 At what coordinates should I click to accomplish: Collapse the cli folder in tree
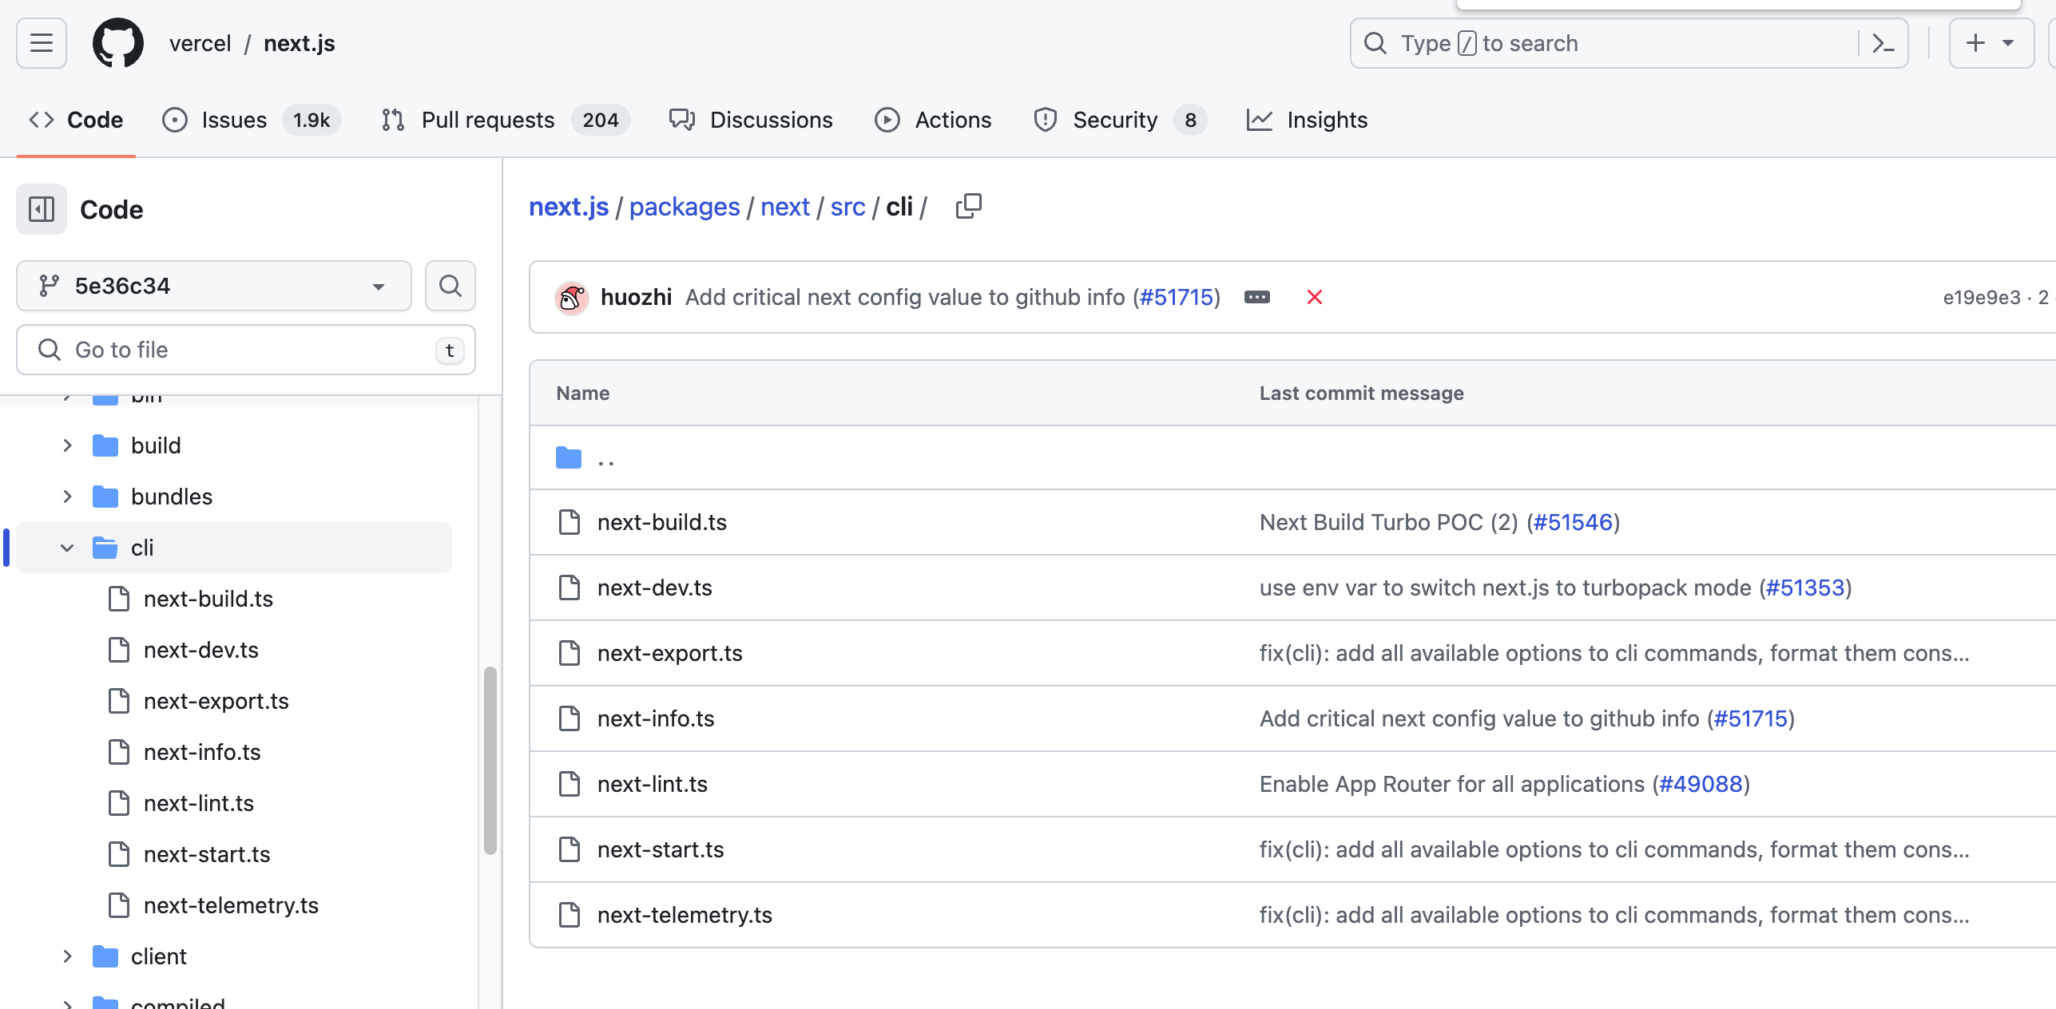[67, 548]
